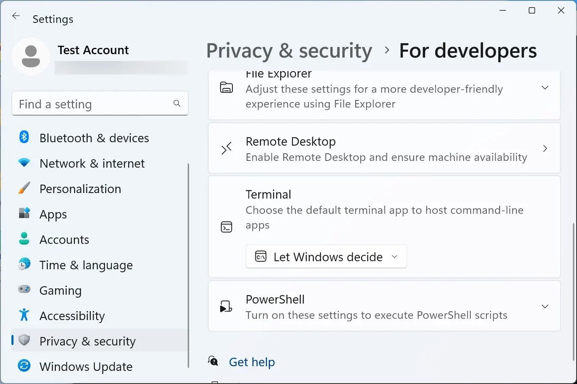
Task: Click the For developers heading
Action: (x=468, y=51)
